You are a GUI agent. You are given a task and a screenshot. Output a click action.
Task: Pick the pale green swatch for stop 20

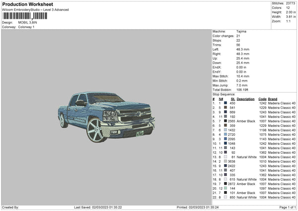point(225,188)
